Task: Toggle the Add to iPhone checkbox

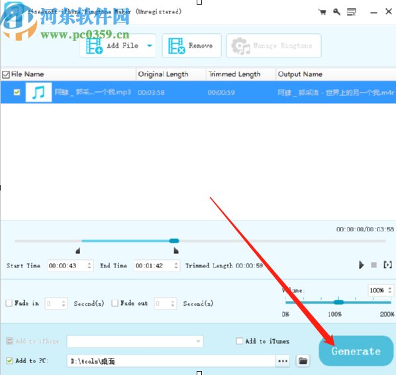Action: click(9, 341)
